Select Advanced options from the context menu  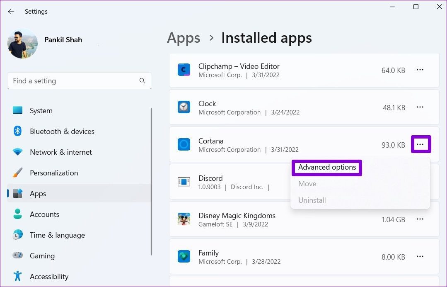coord(327,168)
